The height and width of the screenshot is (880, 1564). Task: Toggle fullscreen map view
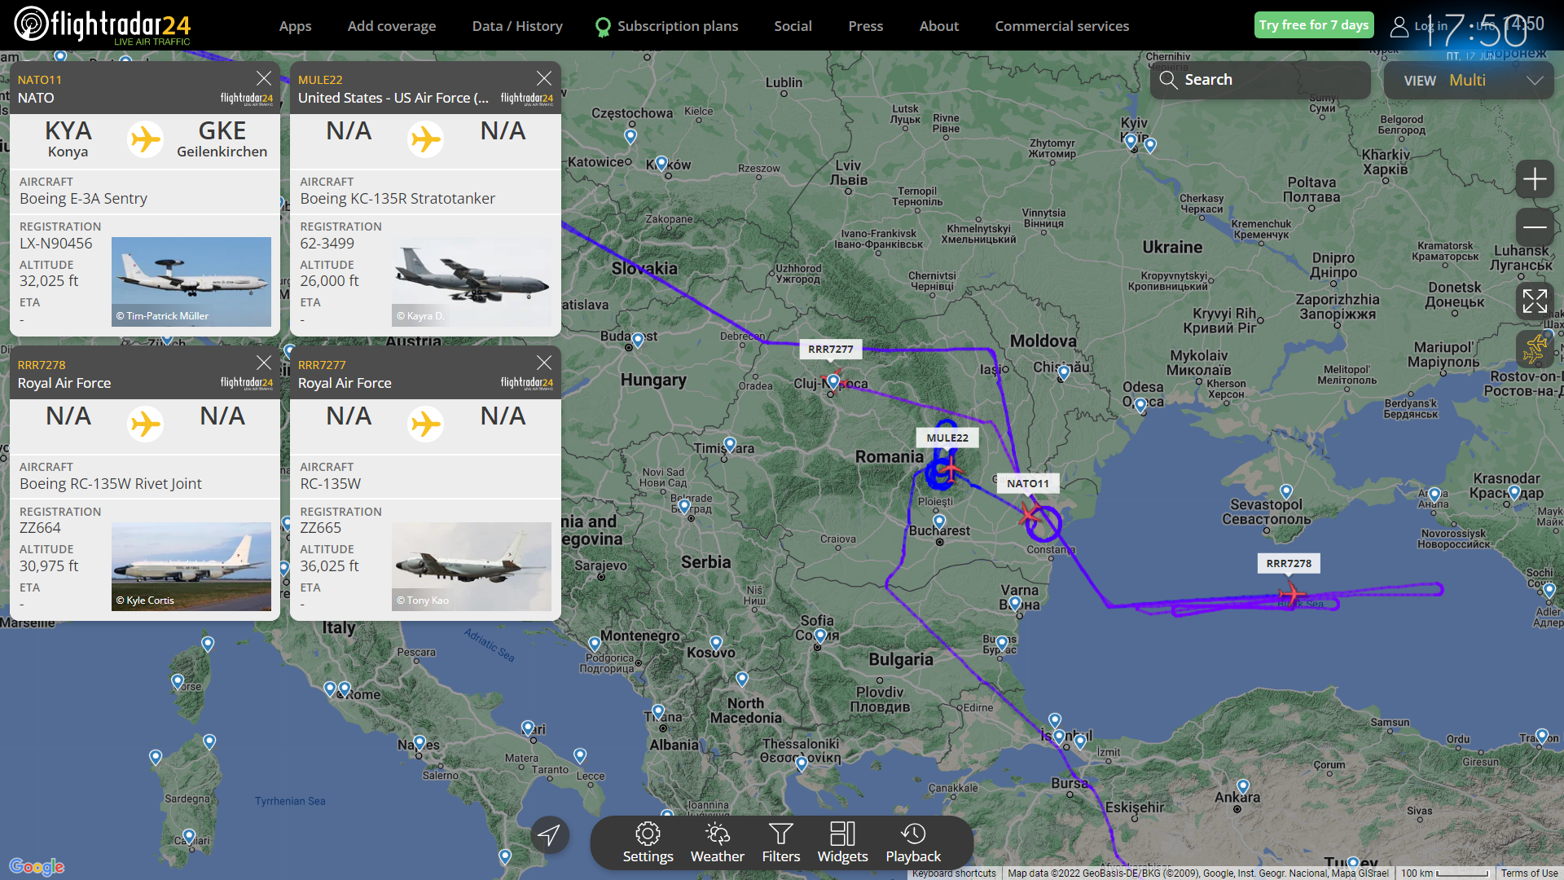tap(1535, 301)
